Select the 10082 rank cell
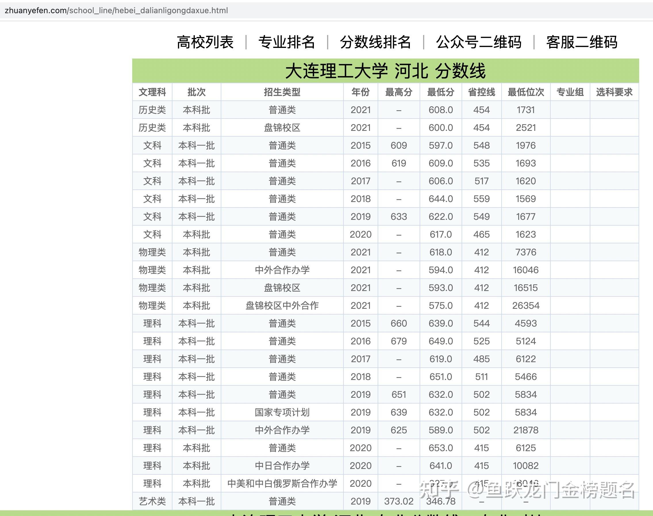The image size is (653, 516). (526, 466)
